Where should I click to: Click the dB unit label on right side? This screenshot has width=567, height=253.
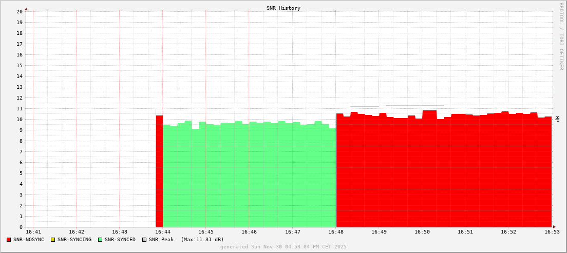pos(558,119)
